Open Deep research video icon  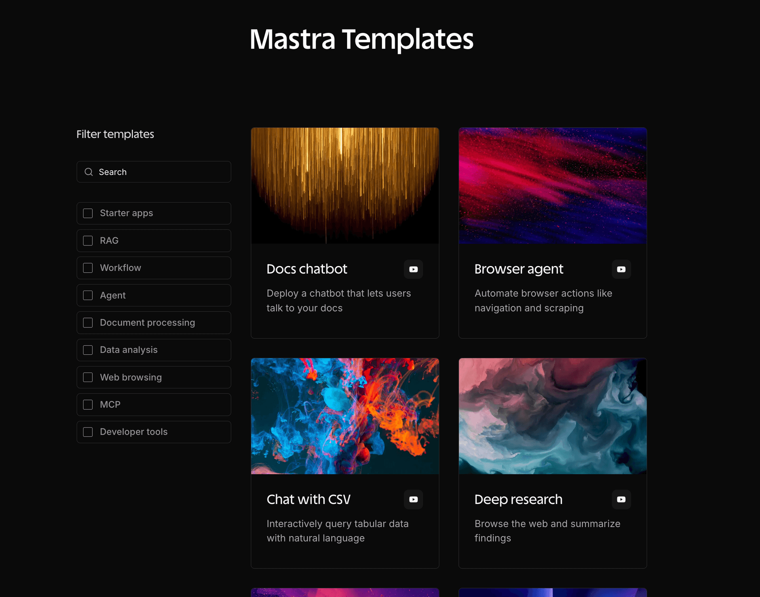tap(621, 500)
